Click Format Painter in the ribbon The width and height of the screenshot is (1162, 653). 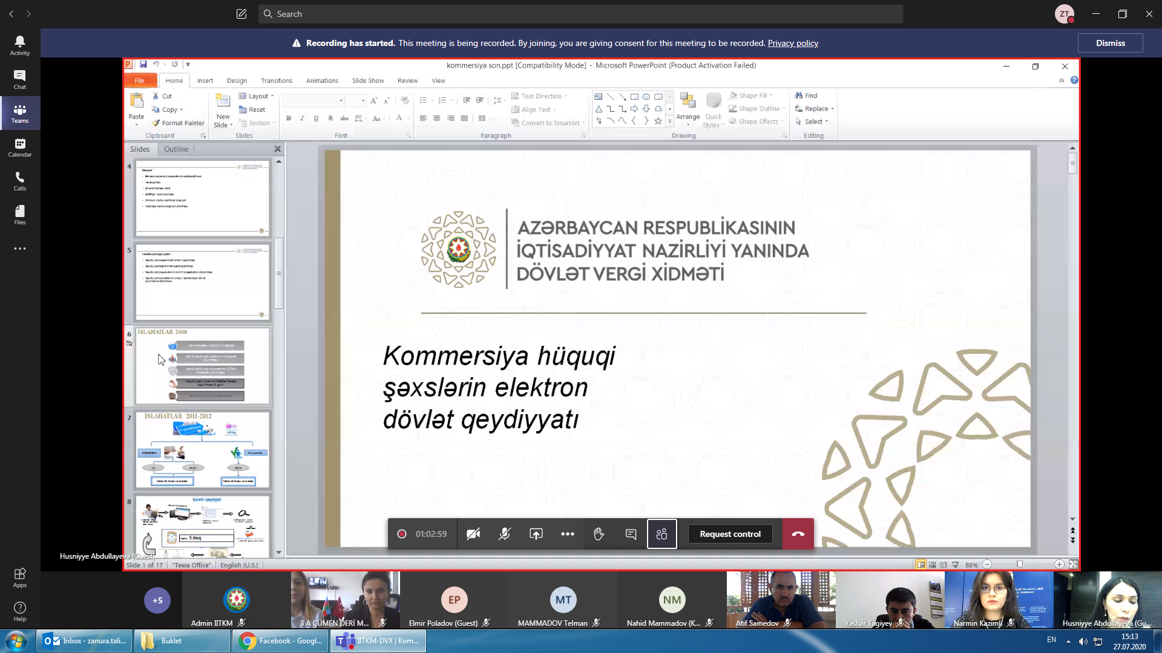(x=178, y=123)
